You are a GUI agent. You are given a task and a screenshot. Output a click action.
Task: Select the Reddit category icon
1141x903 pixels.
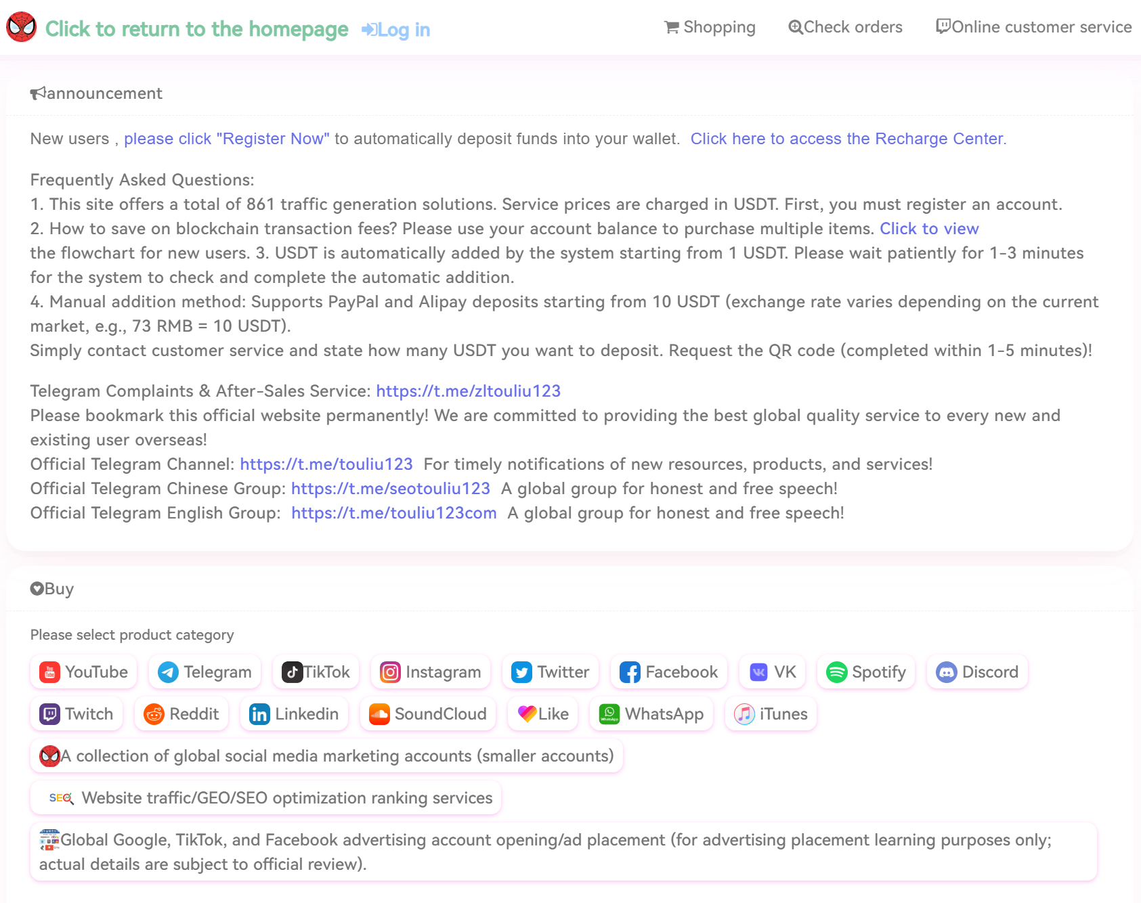(x=154, y=714)
